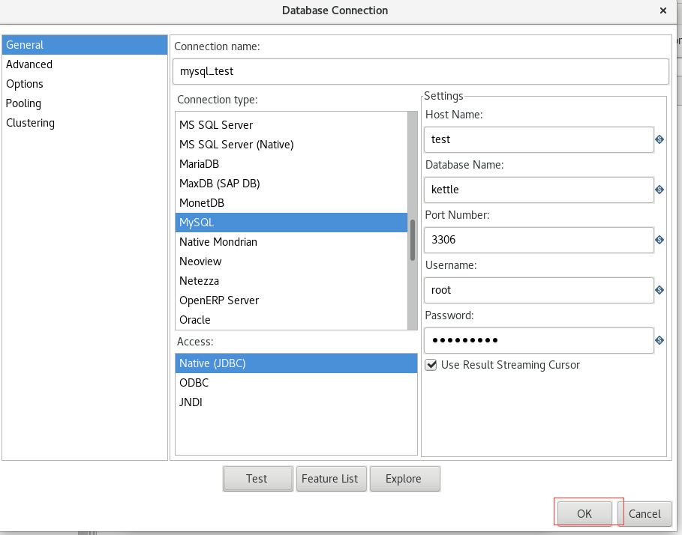Viewport: 682px width, 535px height.
Task: Select MariaDB connection type
Action: tap(291, 164)
